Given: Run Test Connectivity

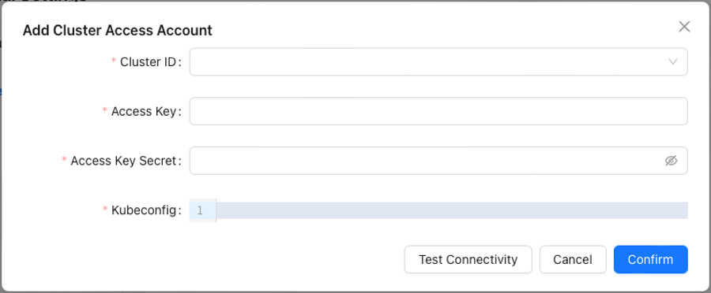Looking at the screenshot, I should (x=468, y=260).
